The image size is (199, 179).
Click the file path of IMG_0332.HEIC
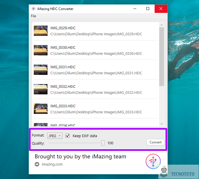[x=96, y=93]
